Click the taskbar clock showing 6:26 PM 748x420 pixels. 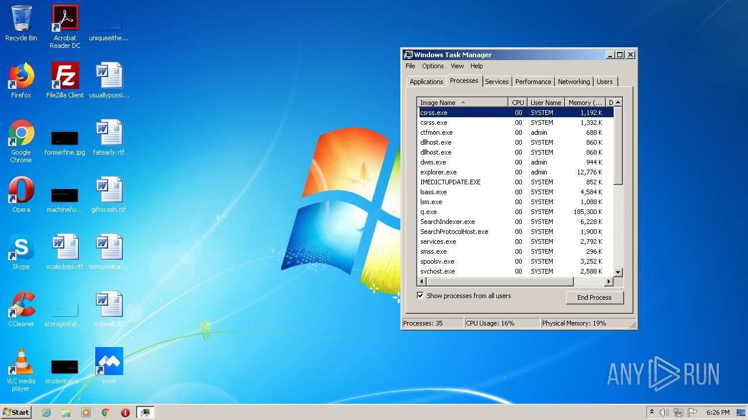[718, 412]
